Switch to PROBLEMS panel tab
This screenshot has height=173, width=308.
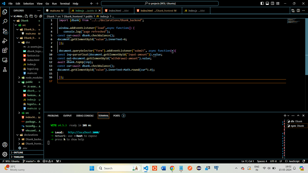(53, 116)
